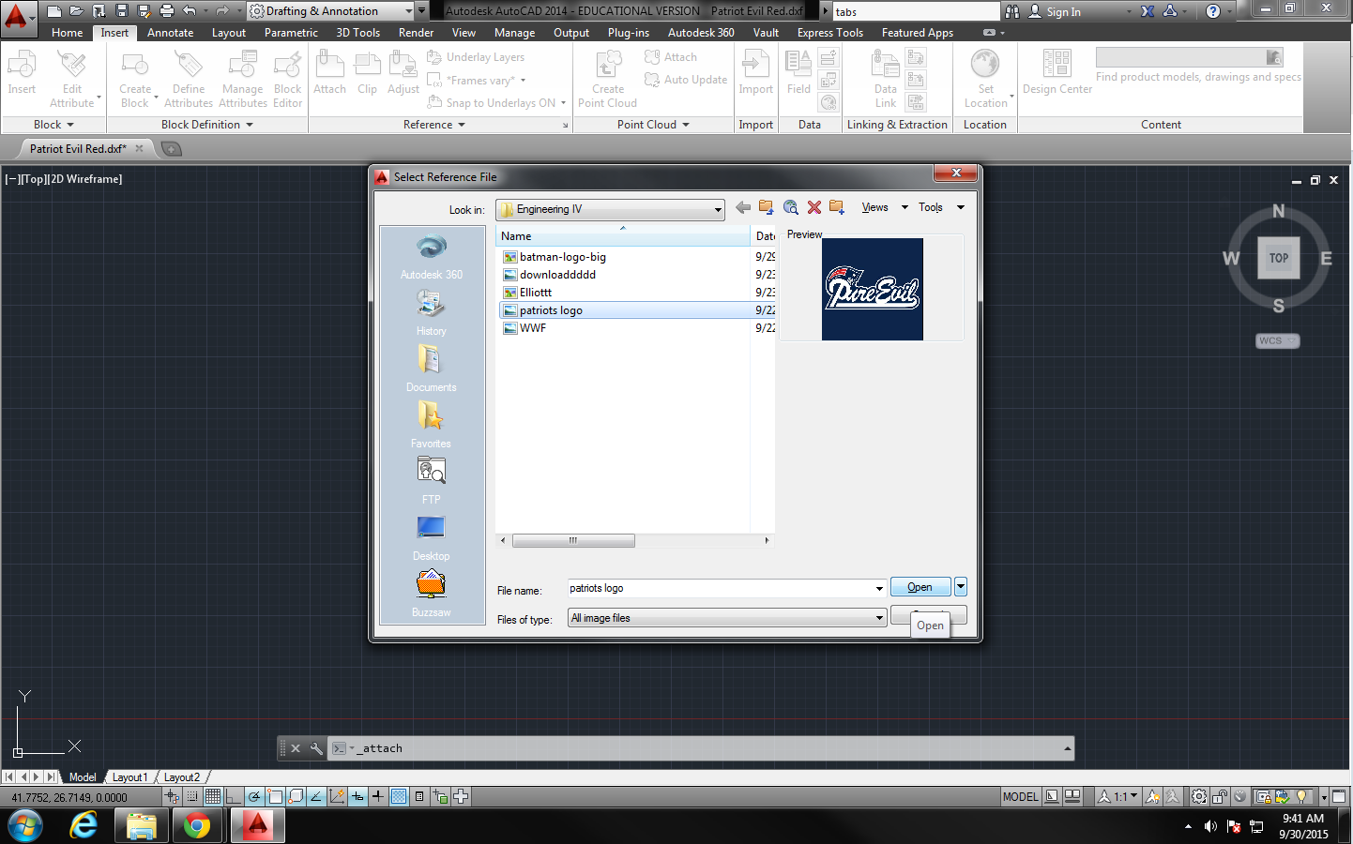1353x844 pixels.
Task: Open the arrow dropdown beside Open button
Action: [961, 587]
